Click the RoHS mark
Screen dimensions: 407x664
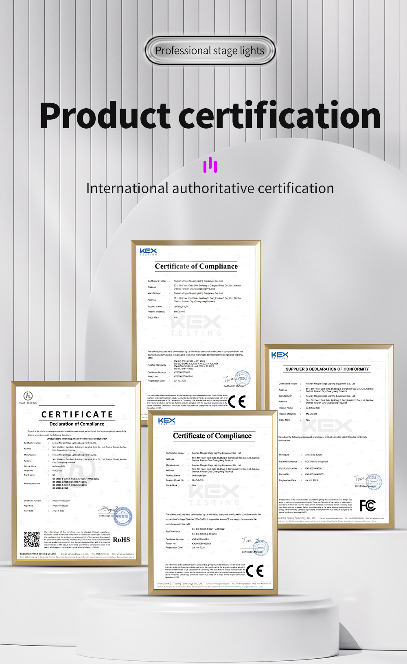(x=121, y=539)
